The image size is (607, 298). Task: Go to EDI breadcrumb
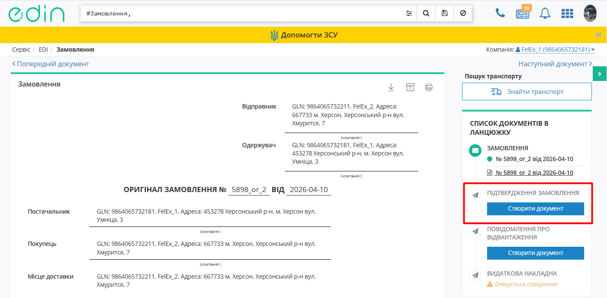(43, 50)
